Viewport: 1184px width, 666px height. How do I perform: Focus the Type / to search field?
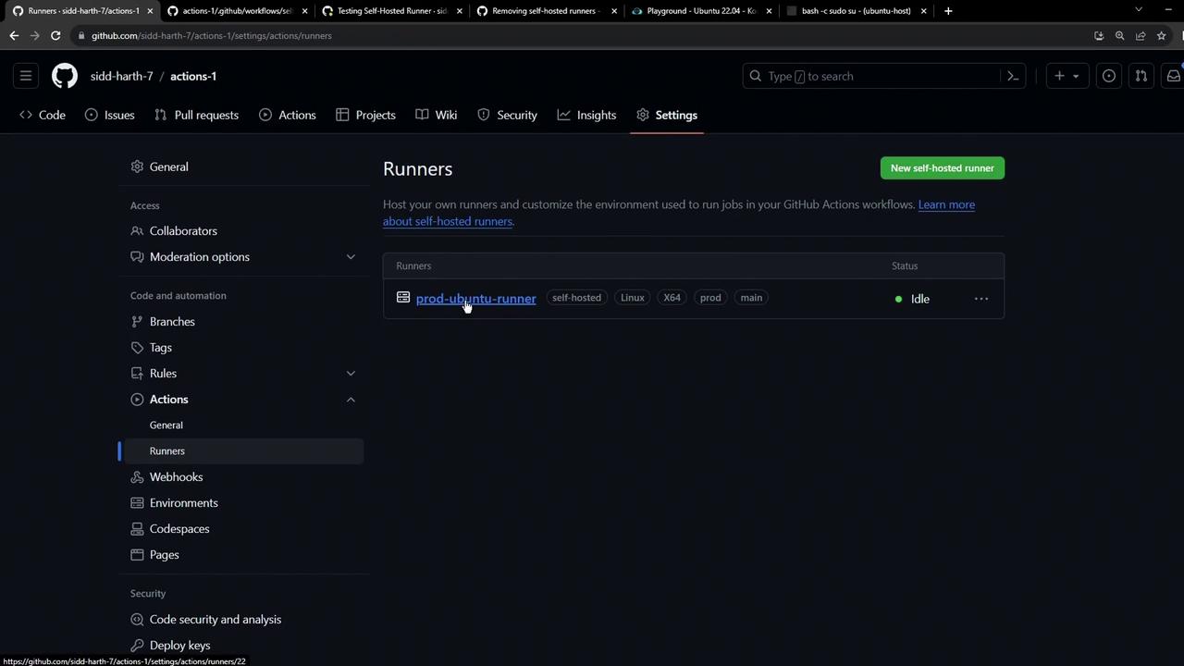882,76
